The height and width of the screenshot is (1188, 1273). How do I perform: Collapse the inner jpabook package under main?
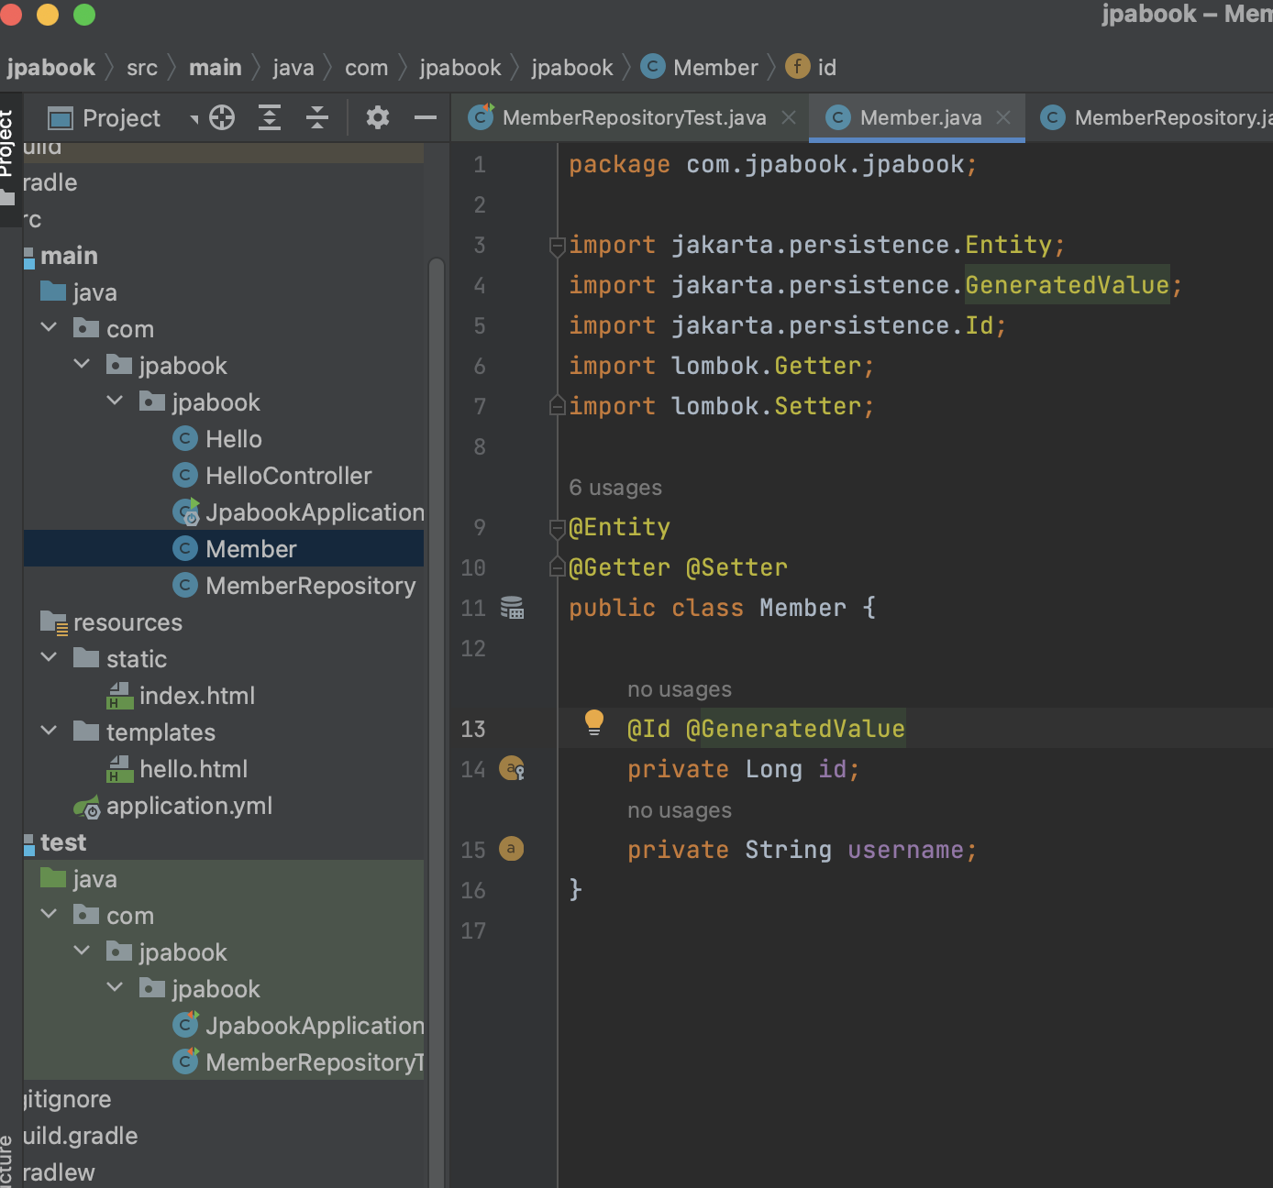(116, 401)
